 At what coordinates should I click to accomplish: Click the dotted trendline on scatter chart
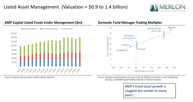pyautogui.click(x=144, y=42)
